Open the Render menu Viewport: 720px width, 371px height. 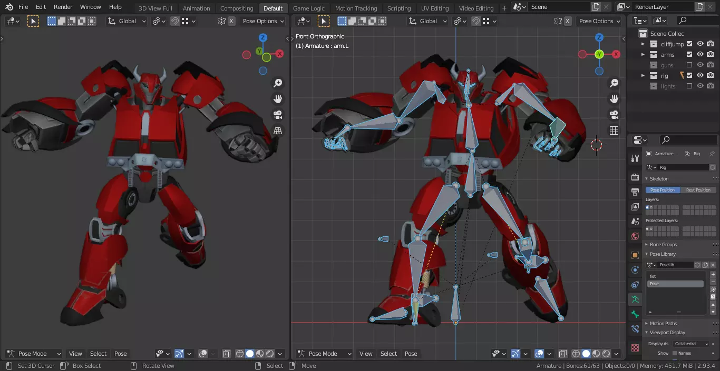click(x=63, y=7)
